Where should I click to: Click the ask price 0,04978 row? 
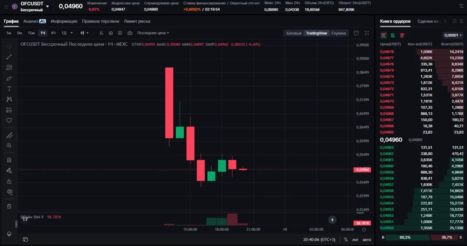(x=422, y=52)
